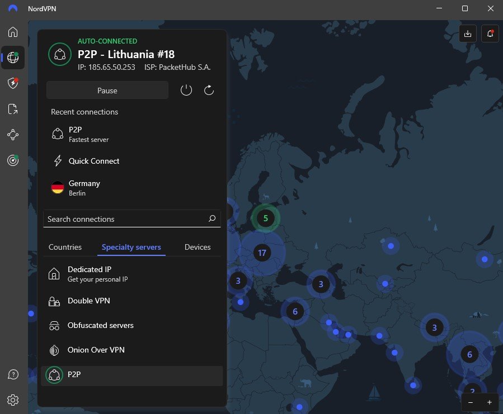Click the NordVPN logo in title bar
This screenshot has width=503, height=414.
(x=13, y=8)
